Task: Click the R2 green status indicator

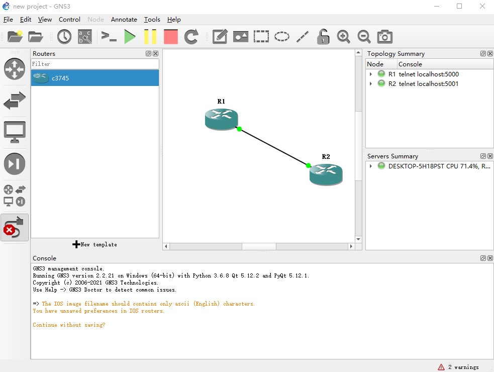Action: coord(381,83)
